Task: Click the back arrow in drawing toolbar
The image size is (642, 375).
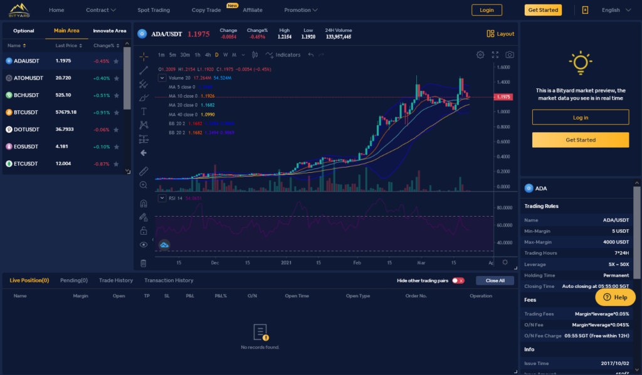Action: click(144, 153)
